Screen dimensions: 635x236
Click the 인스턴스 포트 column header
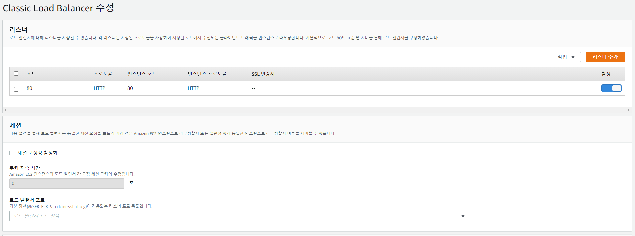[x=142, y=74]
